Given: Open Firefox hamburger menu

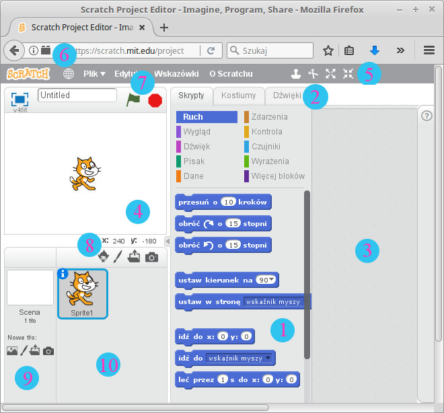Looking at the screenshot, I should [429, 50].
